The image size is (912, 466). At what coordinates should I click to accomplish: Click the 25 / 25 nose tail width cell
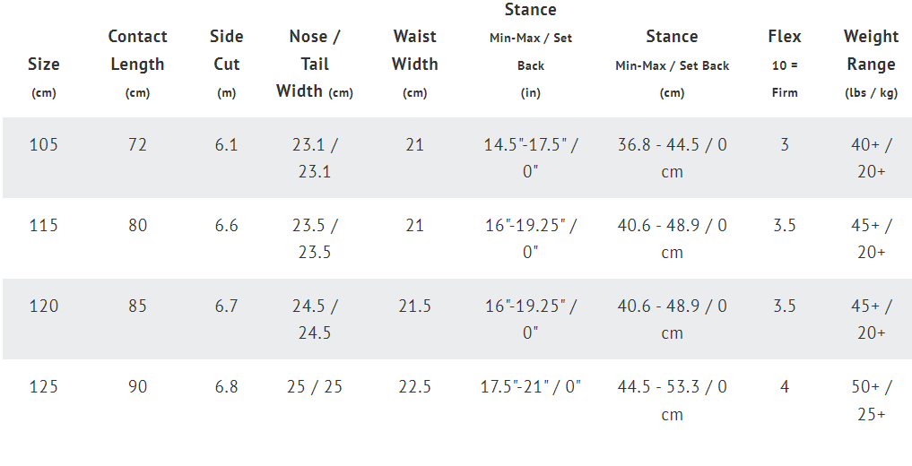click(315, 387)
